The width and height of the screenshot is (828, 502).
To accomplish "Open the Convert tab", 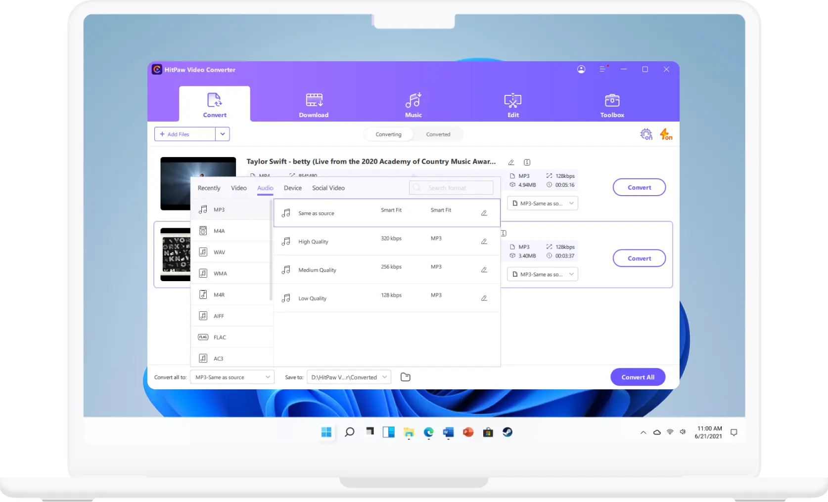I will point(215,104).
